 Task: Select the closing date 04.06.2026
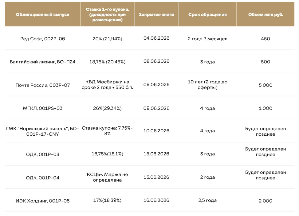156,38
